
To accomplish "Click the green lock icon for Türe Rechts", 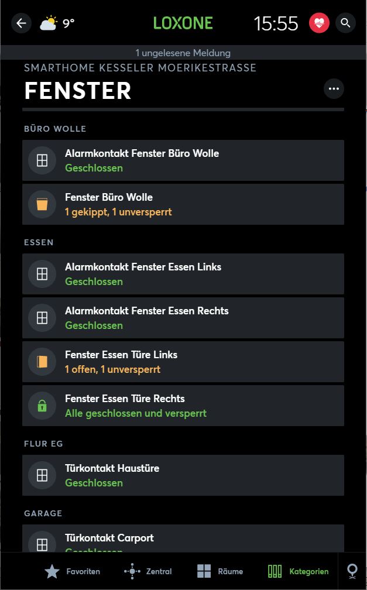I will 42,406.
